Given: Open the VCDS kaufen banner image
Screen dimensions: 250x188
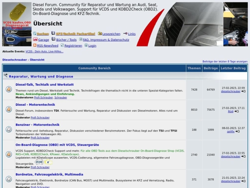Looking at the screenshot, I should [x=17, y=24].
